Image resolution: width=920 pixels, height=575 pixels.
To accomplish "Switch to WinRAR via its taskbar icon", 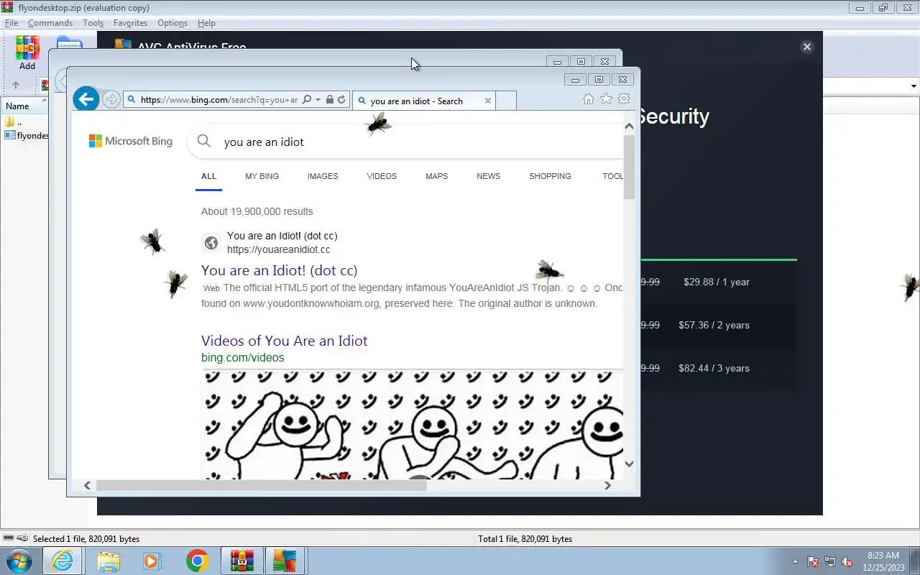I will point(242,561).
